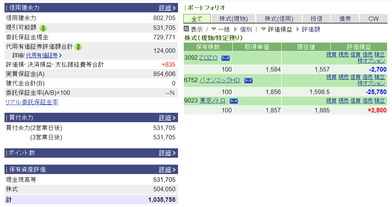Click 代用有価証券 value 124,000

click(x=164, y=51)
